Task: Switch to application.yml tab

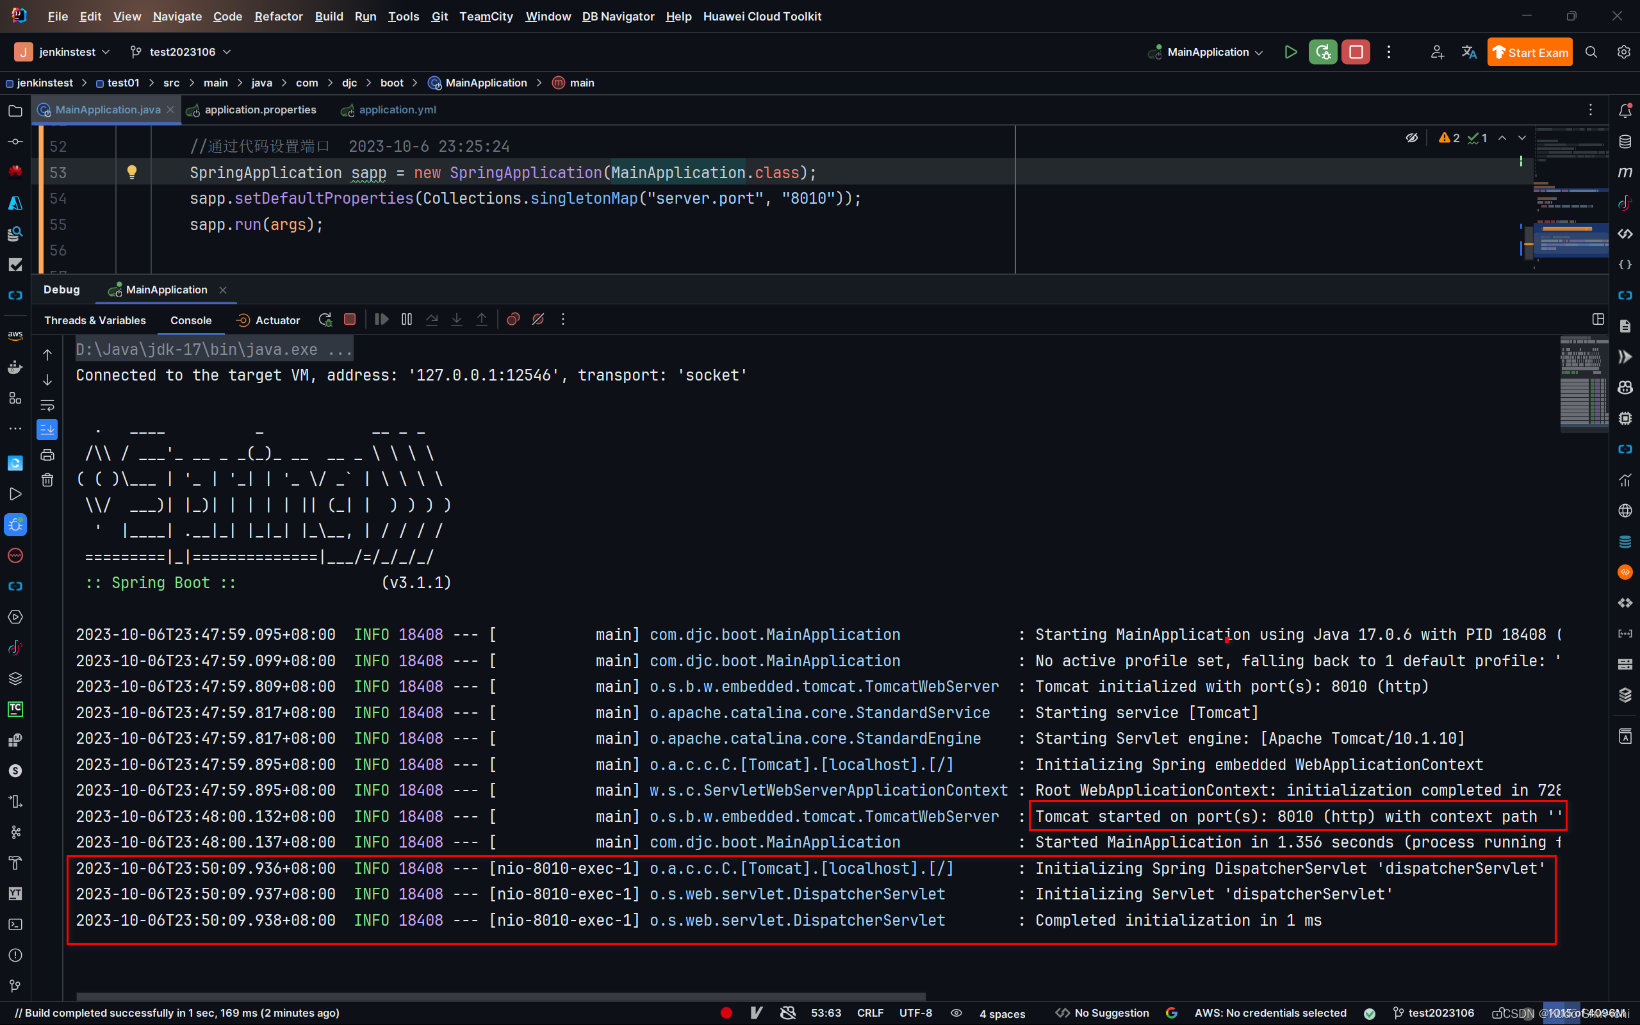Action: coord(388,110)
